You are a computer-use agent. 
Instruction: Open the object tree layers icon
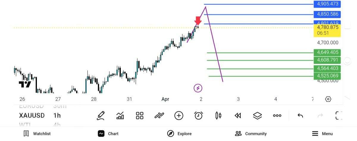[257, 116]
